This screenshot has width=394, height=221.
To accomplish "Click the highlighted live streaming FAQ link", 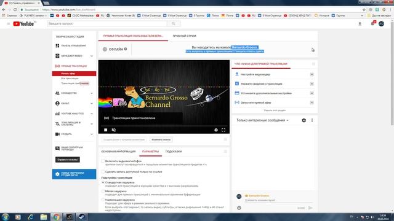I will (224, 51).
